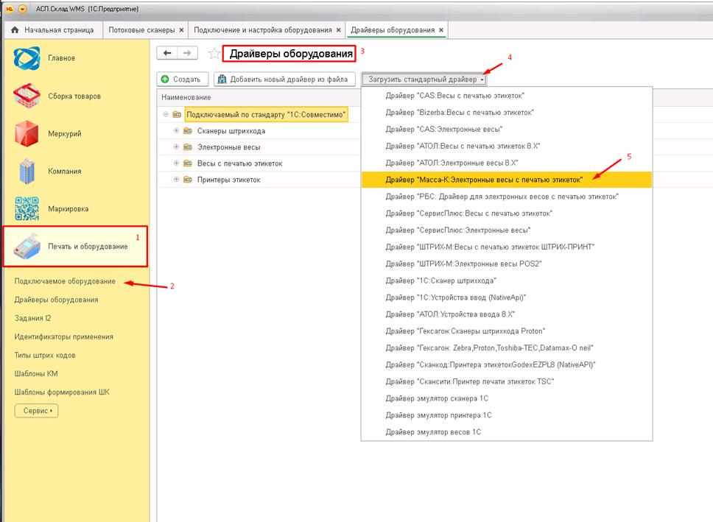713x522 pixels.
Task: Open Загрузить стандартный драйвер dropdown
Action: pyautogui.click(x=424, y=79)
